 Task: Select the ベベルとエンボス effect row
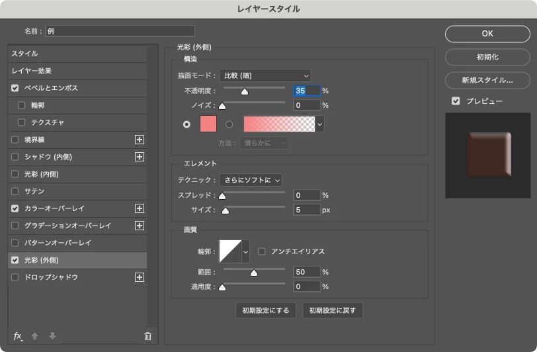(77, 88)
